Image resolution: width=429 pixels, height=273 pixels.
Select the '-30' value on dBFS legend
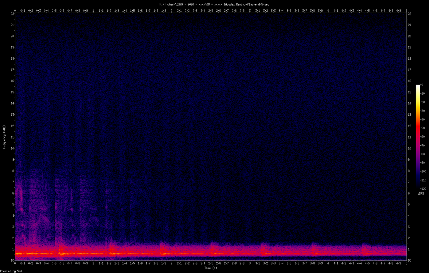tap(422, 111)
